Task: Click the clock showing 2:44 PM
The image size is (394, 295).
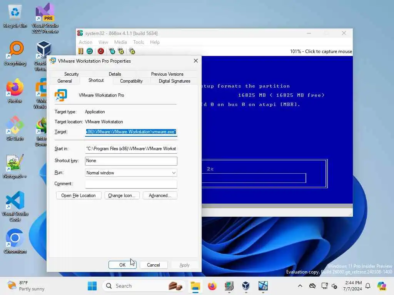Action: pyautogui.click(x=353, y=286)
